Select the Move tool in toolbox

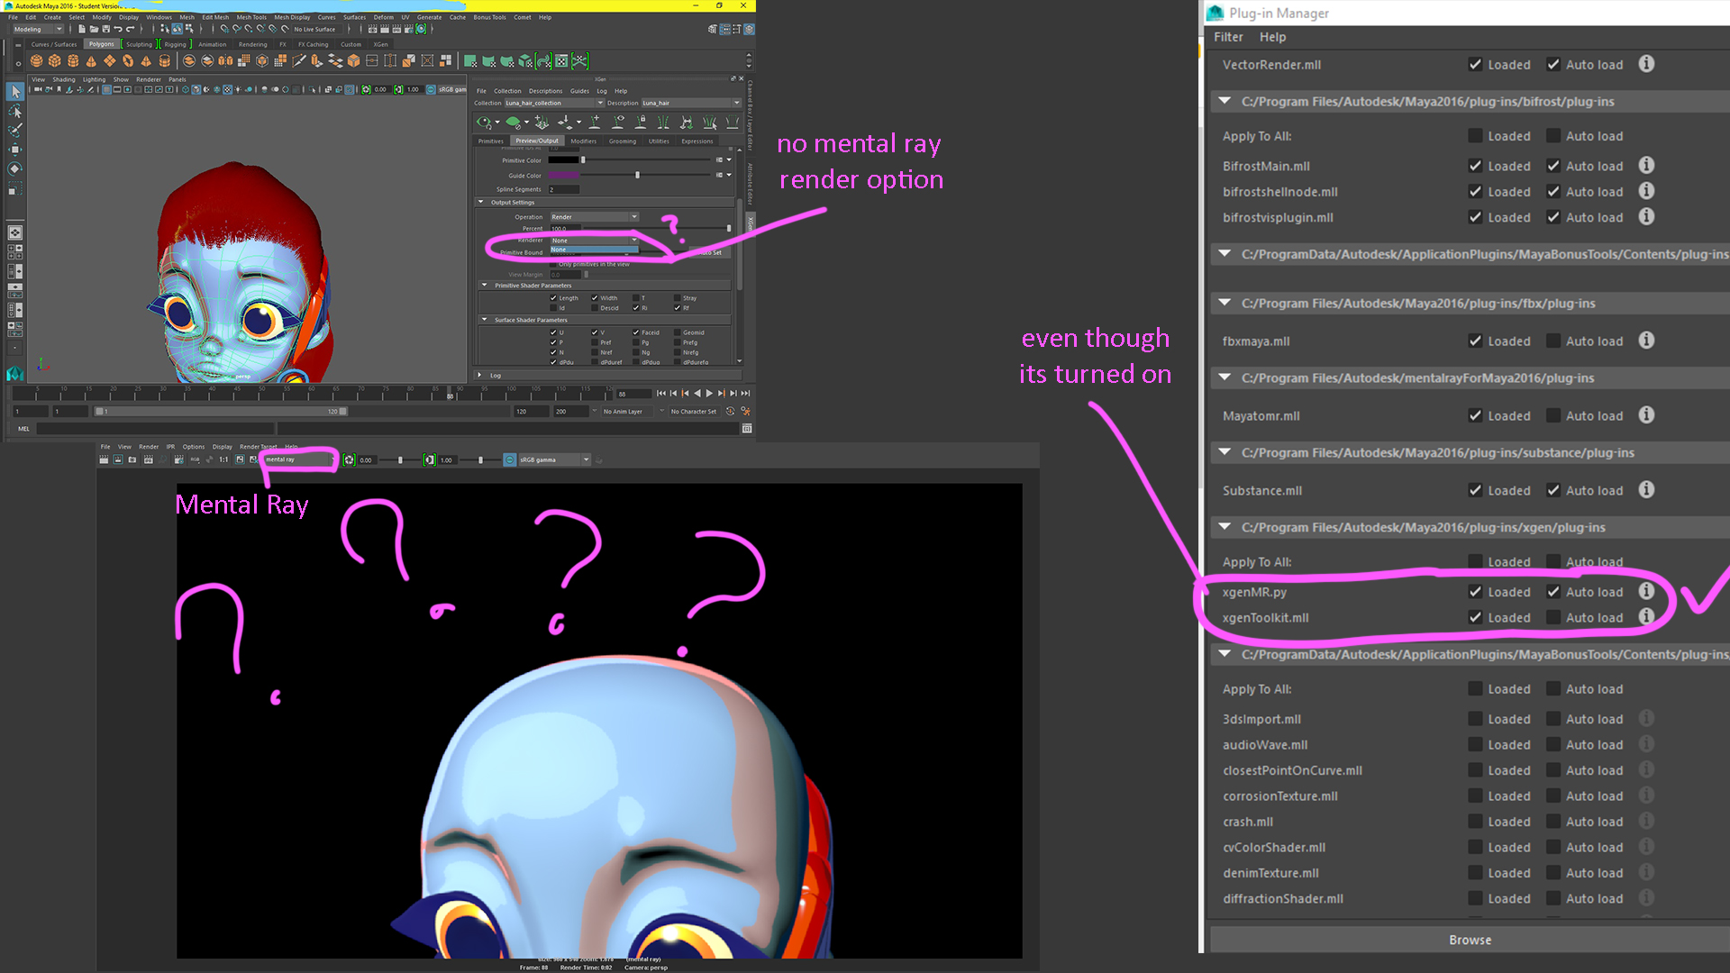click(x=15, y=150)
